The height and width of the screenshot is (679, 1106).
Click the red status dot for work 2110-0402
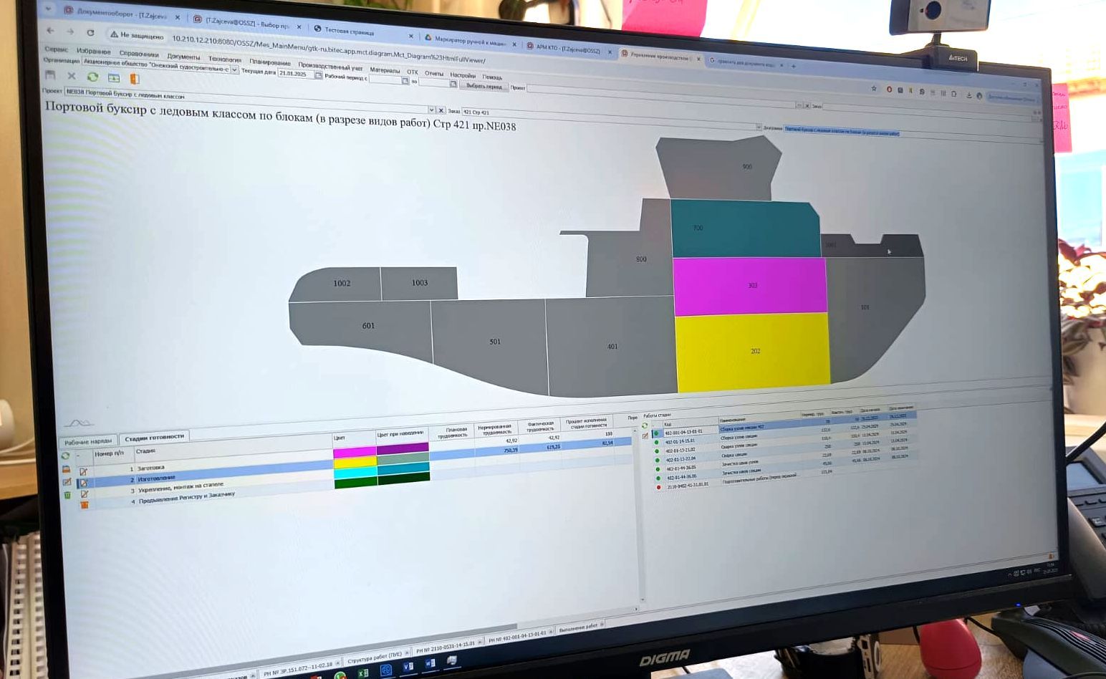659,487
